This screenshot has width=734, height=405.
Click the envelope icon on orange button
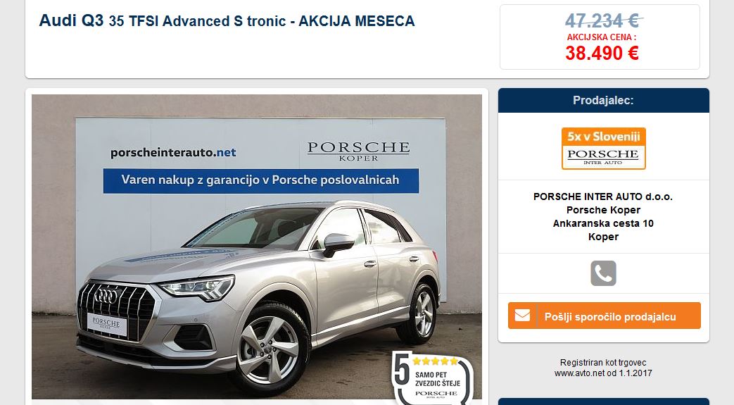pyautogui.click(x=522, y=316)
